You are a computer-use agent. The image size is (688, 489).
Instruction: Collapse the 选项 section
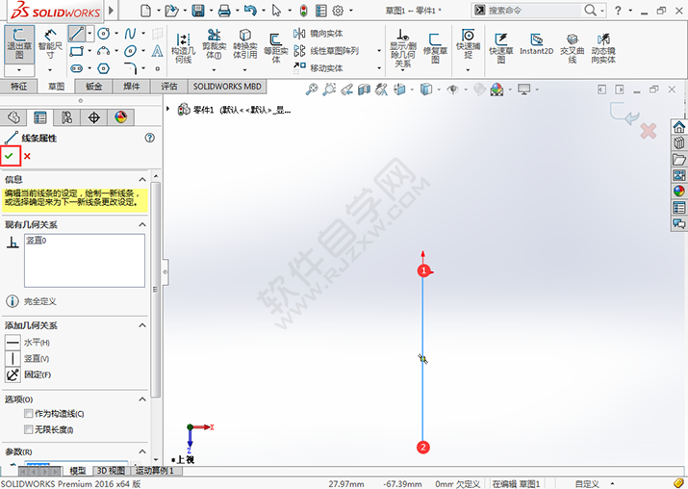click(x=142, y=399)
